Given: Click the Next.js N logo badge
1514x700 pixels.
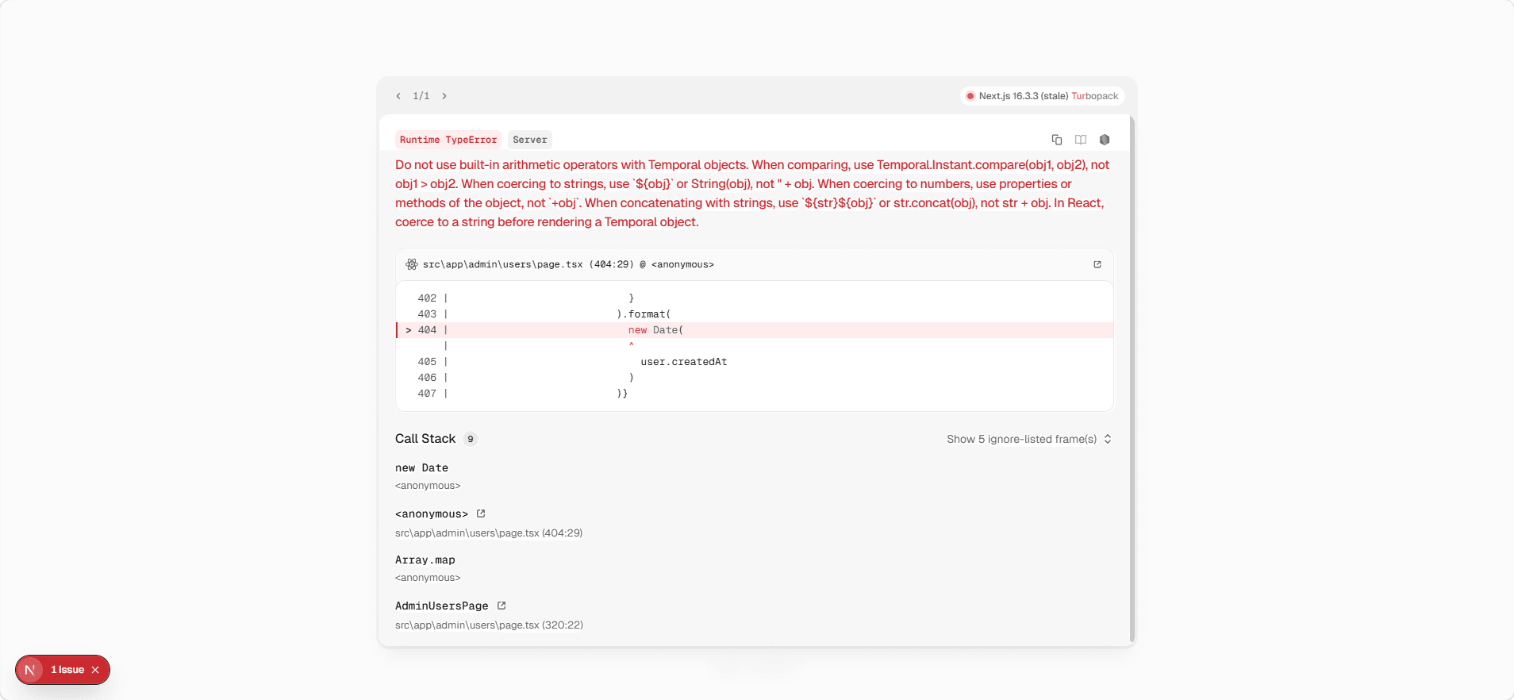Looking at the screenshot, I should [30, 670].
